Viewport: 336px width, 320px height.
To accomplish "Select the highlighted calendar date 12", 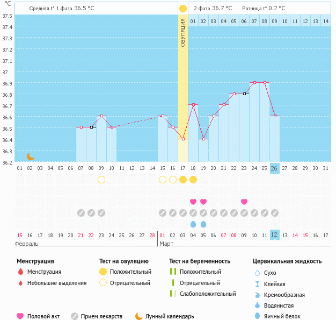I will 274,235.
